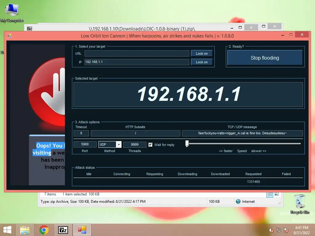Move the Speed slider handle
This screenshot has width=315, height=236.
coord(187,144)
